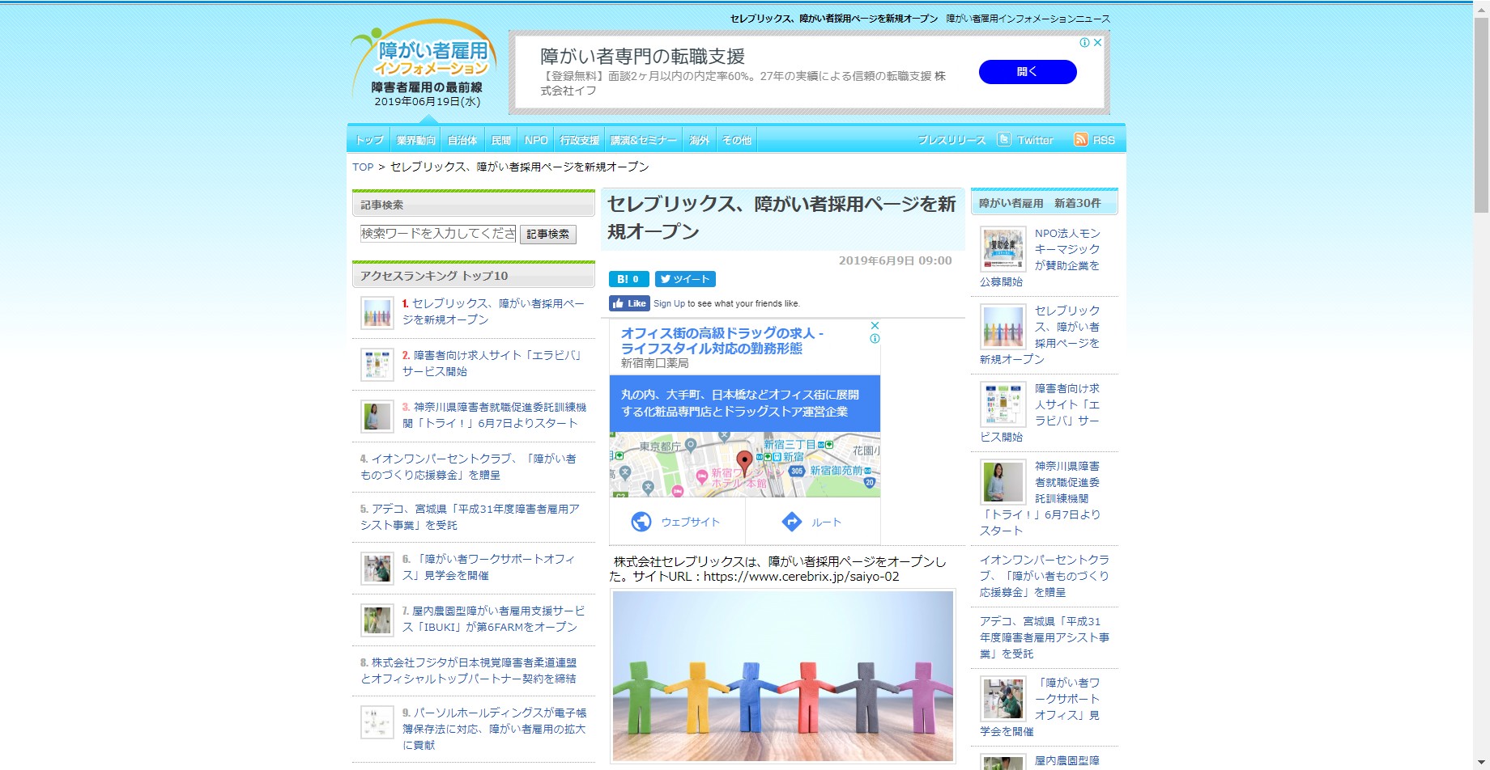This screenshot has width=1490, height=770.
Task: Open ranking 8 株式会社フジタ link
Action: (x=468, y=671)
